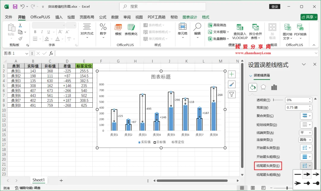
Task: Select Fill & Line paint bucket tab
Action: [x=253, y=87]
